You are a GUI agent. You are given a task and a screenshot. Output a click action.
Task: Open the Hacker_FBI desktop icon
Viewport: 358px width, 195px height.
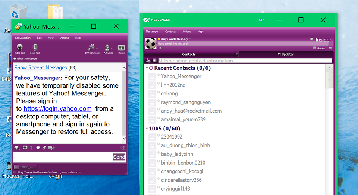coord(18,176)
